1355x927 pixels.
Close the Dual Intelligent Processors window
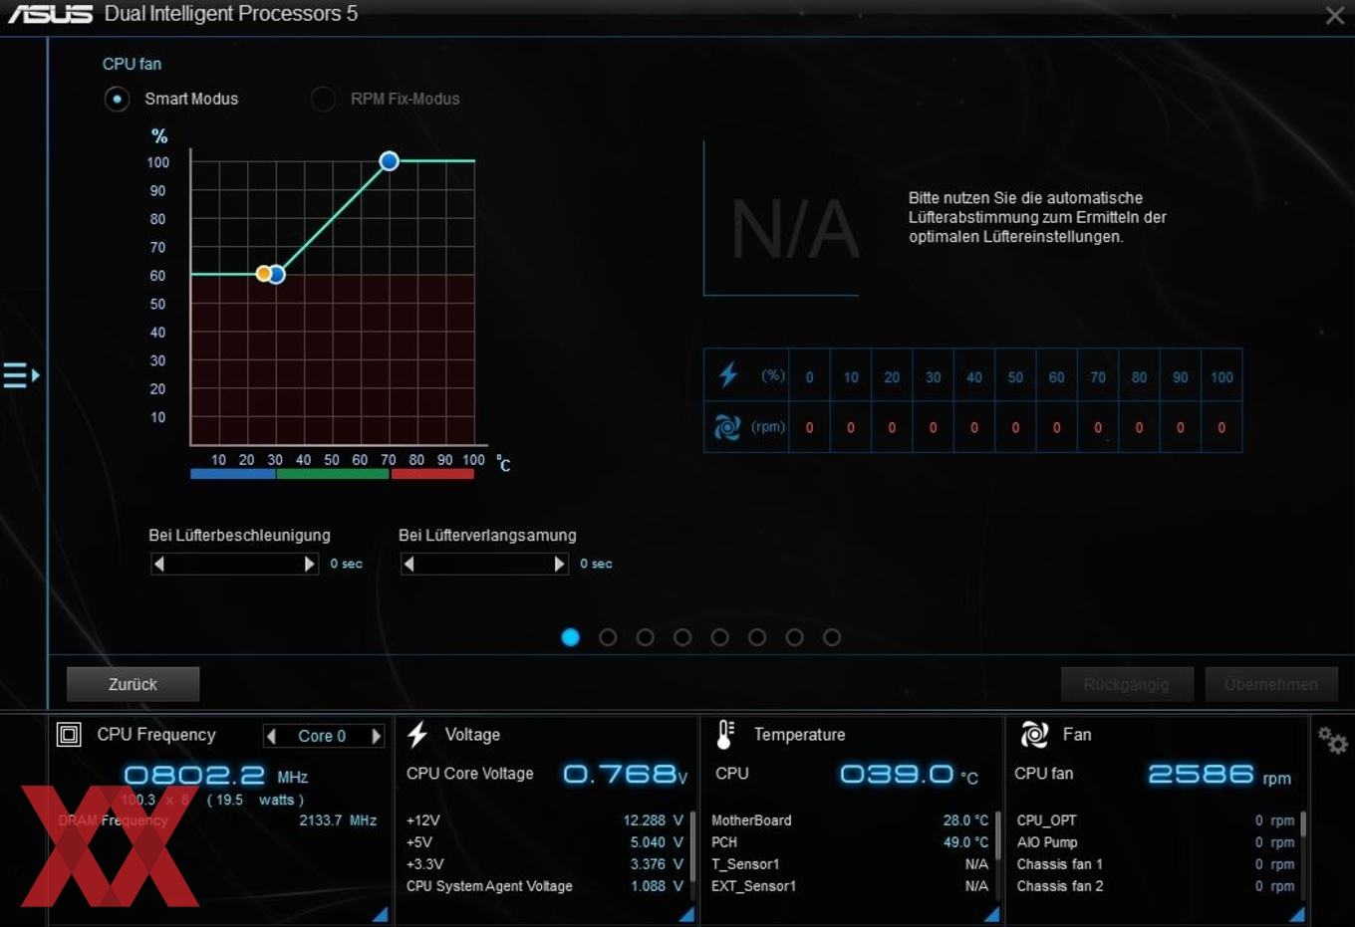click(1335, 15)
